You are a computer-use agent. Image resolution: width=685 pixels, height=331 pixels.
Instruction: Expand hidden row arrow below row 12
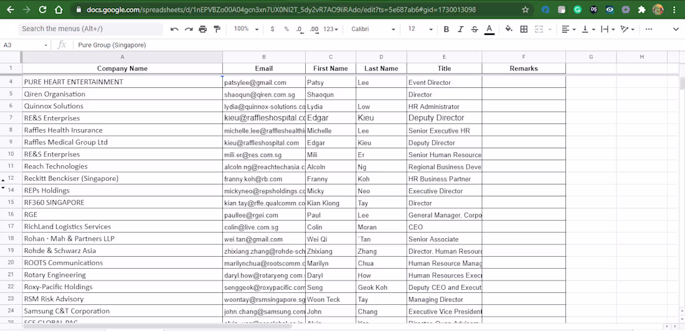click(4, 181)
